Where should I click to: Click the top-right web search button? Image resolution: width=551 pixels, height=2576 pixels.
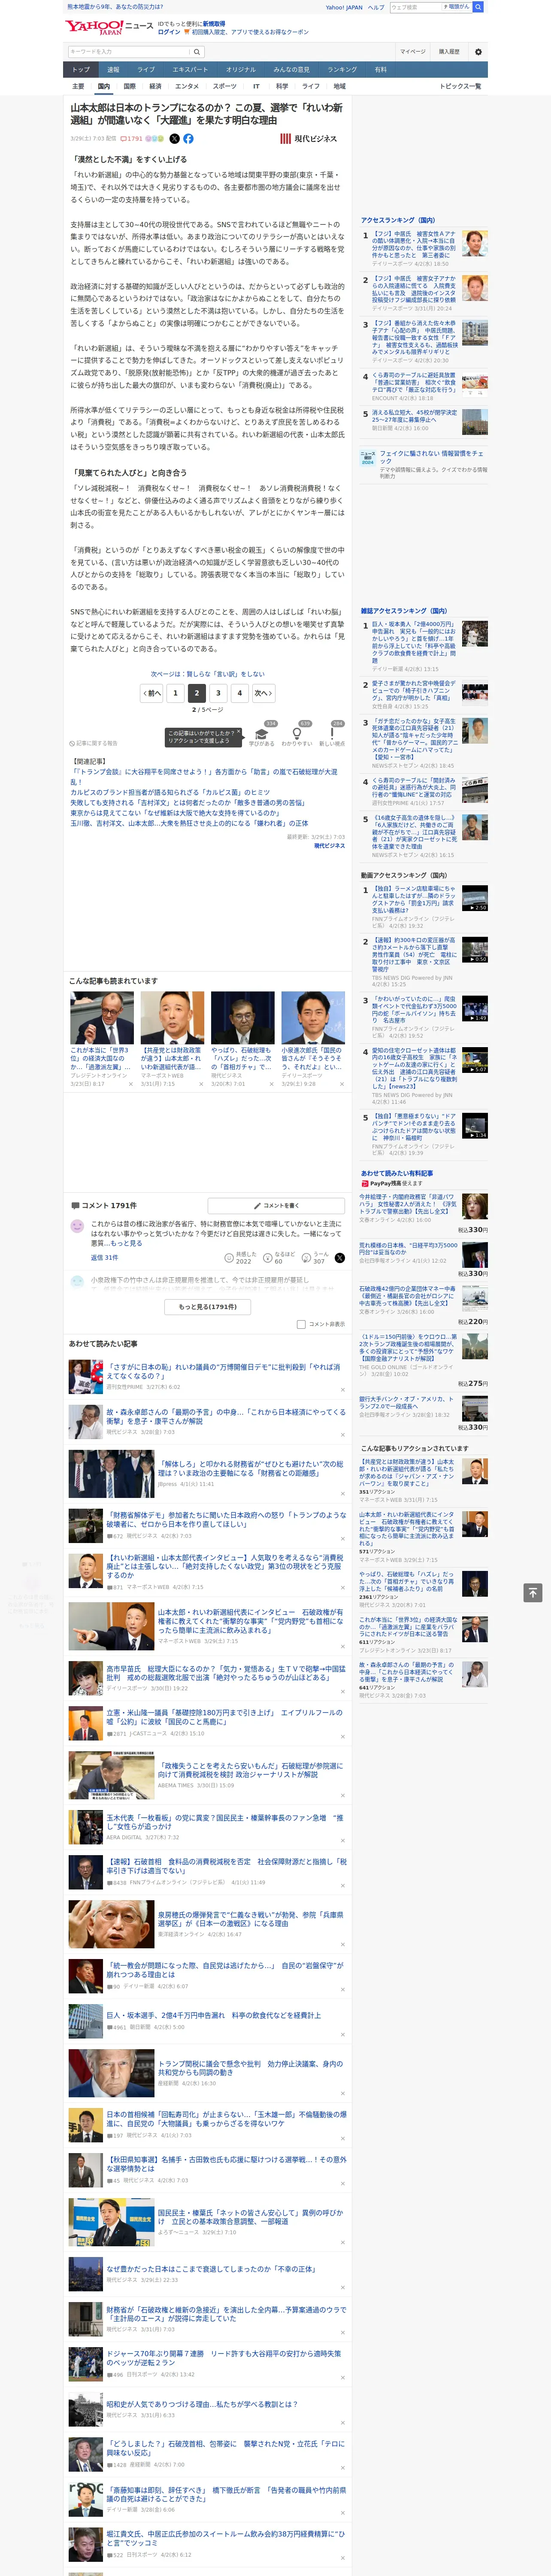478,7
